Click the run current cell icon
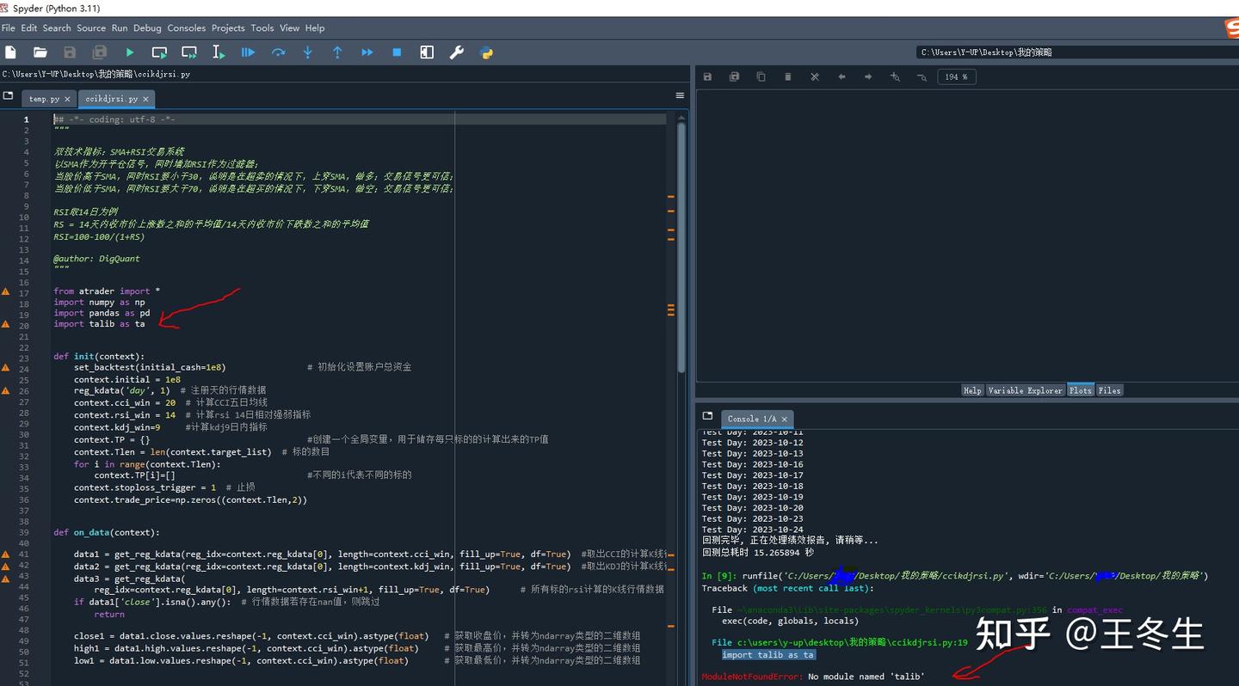Viewport: 1239px width, 686px height. point(159,52)
